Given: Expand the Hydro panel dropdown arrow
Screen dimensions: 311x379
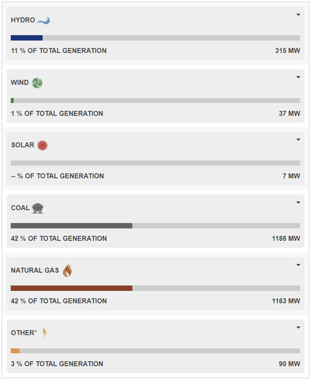Looking at the screenshot, I should (299, 15).
